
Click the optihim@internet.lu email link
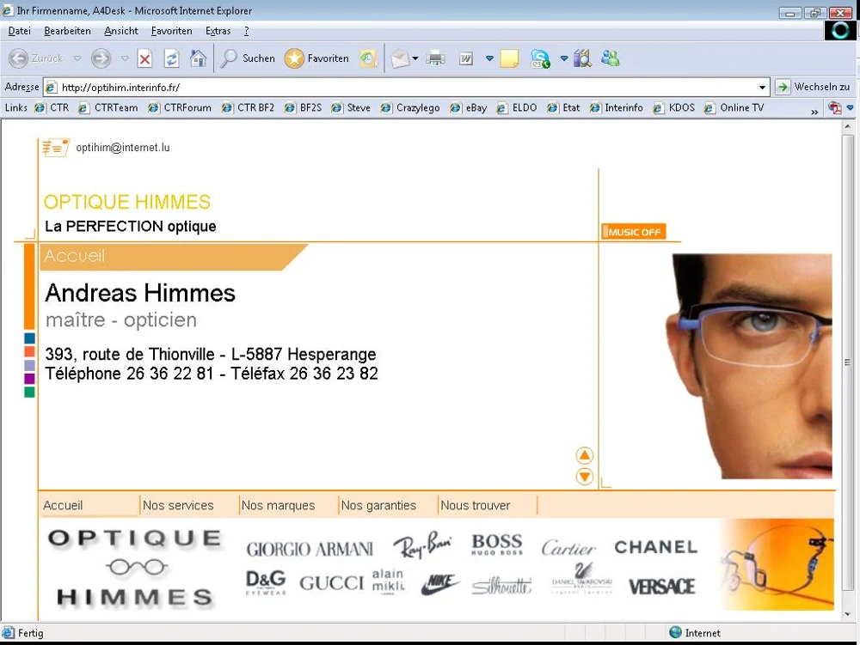(x=123, y=147)
